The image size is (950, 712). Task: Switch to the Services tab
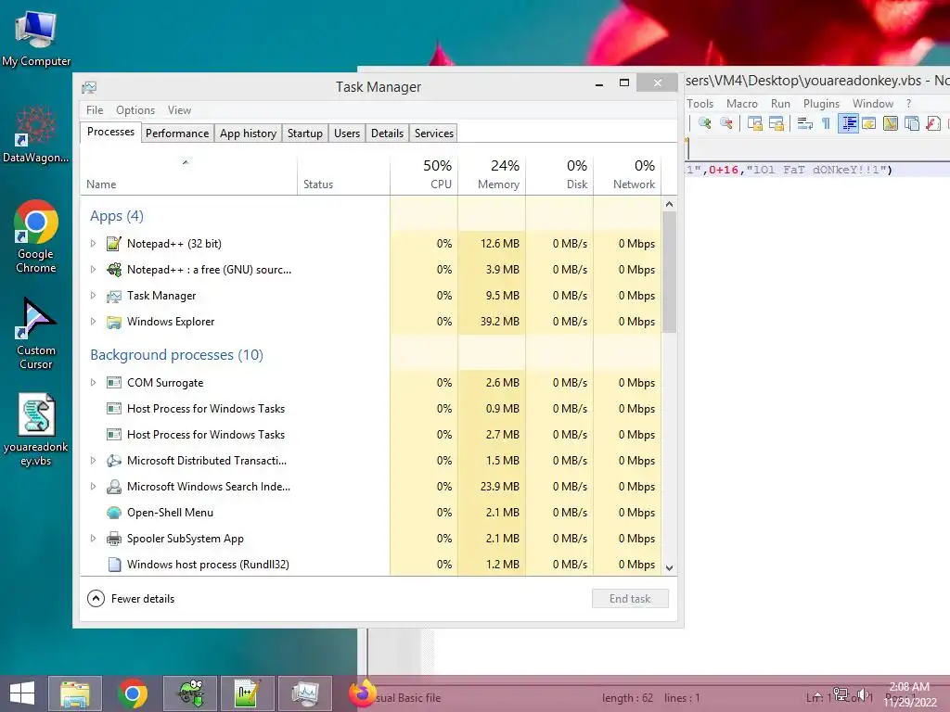[434, 133]
